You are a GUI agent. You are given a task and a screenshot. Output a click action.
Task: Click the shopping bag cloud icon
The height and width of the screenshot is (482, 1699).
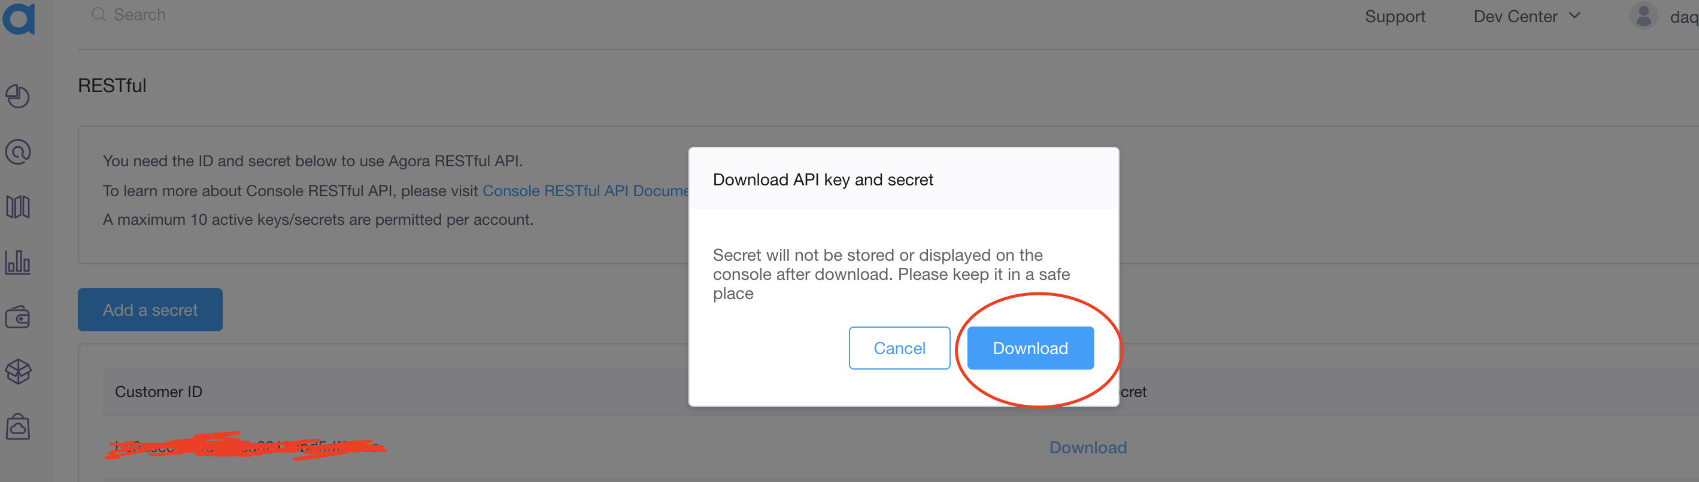18,428
